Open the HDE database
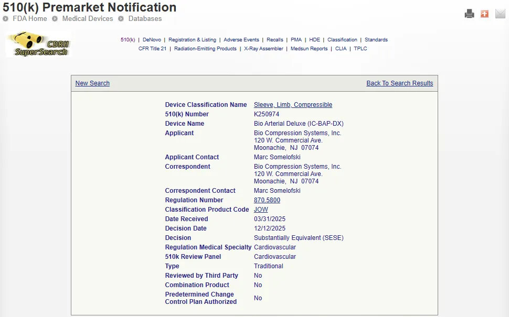The width and height of the screenshot is (509, 317). [314, 39]
